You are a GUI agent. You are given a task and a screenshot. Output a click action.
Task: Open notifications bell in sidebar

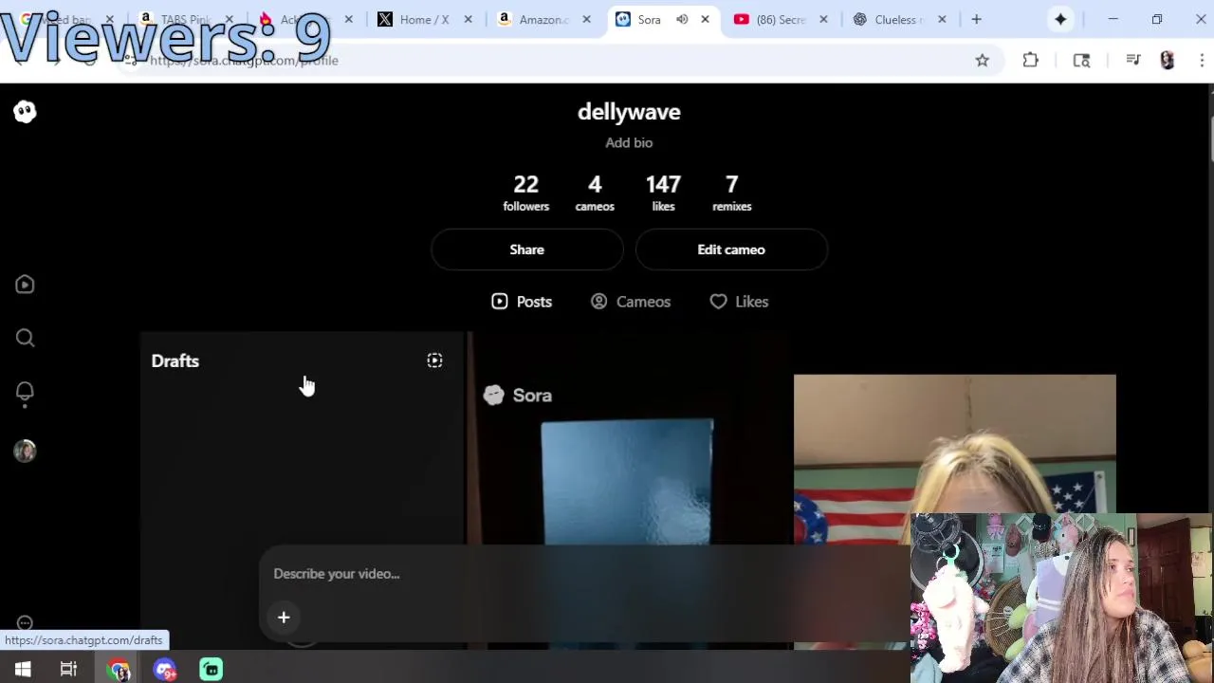[25, 393]
